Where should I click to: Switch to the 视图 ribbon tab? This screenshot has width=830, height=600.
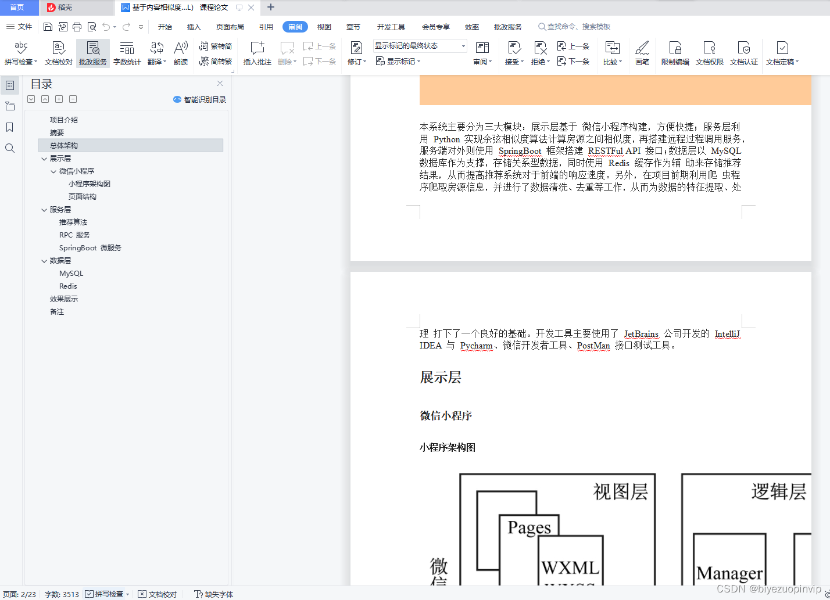coord(324,26)
